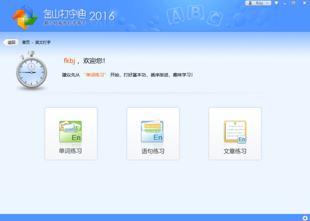Maximize the 金山打字通 window
The width and height of the screenshot is (310, 221).
(x=293, y=3)
